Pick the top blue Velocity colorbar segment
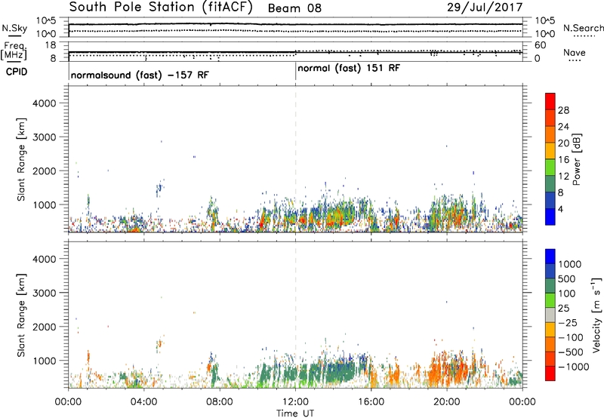Screen dimensions: 604x418 (x=550, y=257)
